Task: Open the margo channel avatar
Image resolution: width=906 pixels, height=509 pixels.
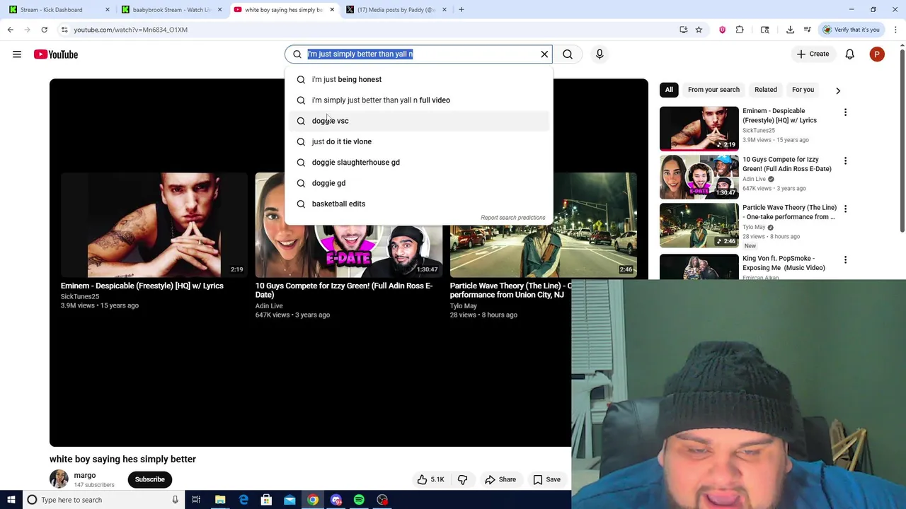Action: click(x=59, y=479)
